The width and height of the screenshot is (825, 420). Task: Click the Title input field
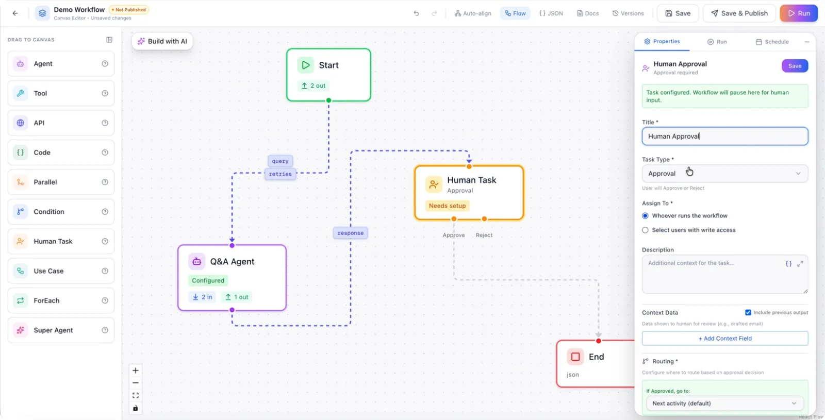724,137
